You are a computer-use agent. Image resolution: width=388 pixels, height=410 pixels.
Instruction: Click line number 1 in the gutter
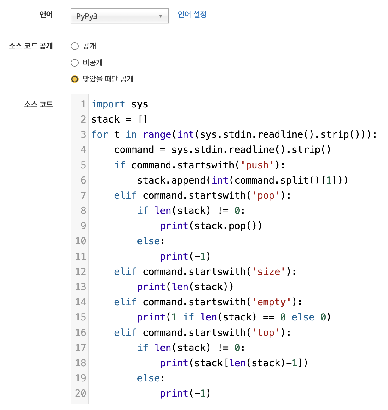point(83,104)
